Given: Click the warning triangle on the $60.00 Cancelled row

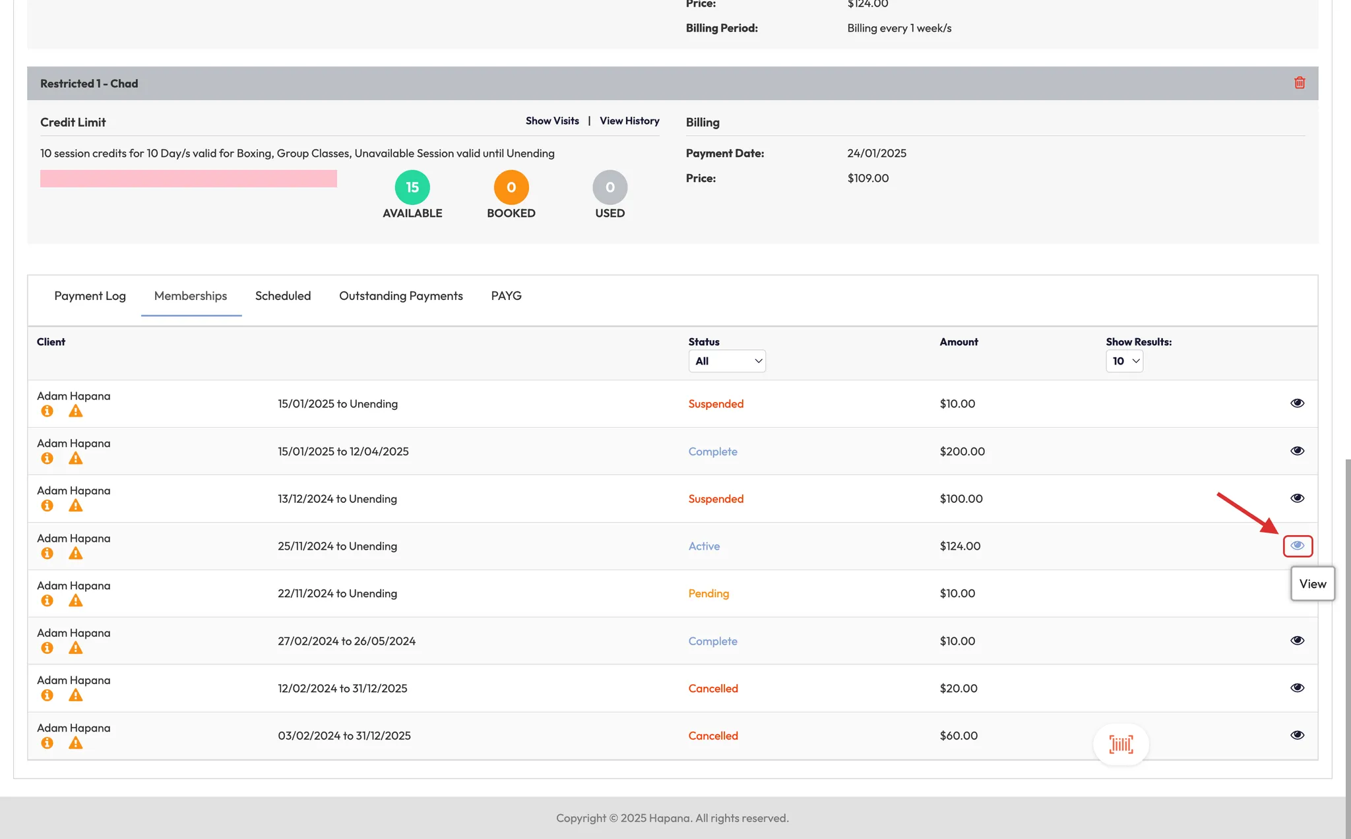Looking at the screenshot, I should point(76,743).
